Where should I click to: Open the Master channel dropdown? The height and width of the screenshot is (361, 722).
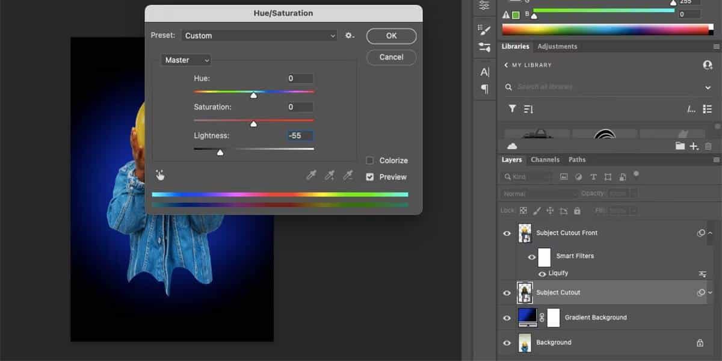[x=185, y=60]
